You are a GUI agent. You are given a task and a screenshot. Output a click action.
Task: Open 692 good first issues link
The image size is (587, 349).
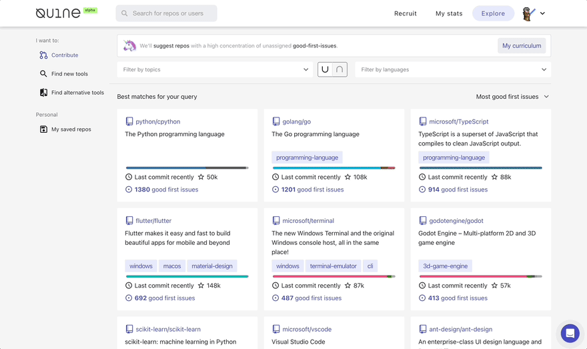(165, 298)
